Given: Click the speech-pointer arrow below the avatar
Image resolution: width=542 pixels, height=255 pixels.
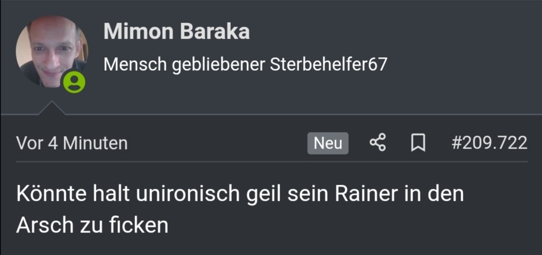Looking at the screenshot, I should point(52,108).
